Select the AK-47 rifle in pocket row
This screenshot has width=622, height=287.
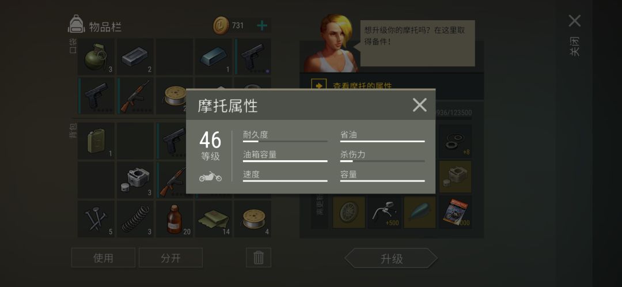pos(135,96)
